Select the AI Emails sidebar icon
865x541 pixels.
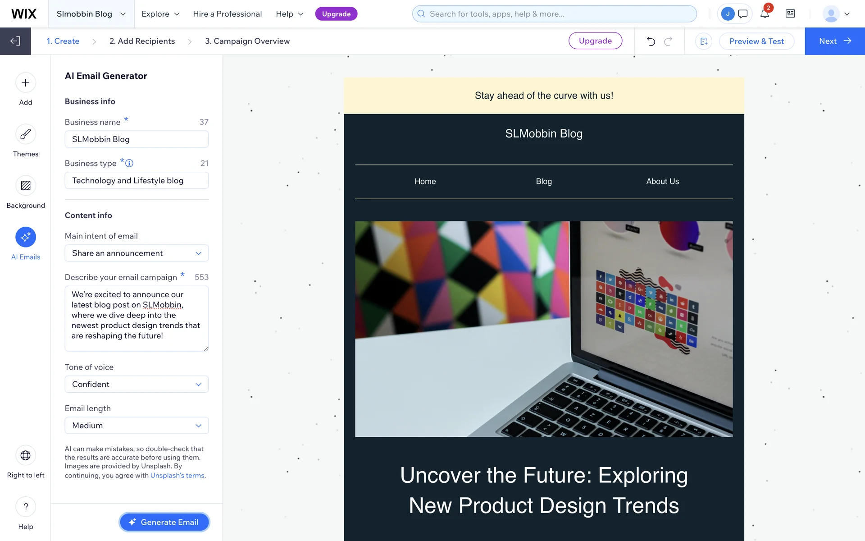(26, 237)
